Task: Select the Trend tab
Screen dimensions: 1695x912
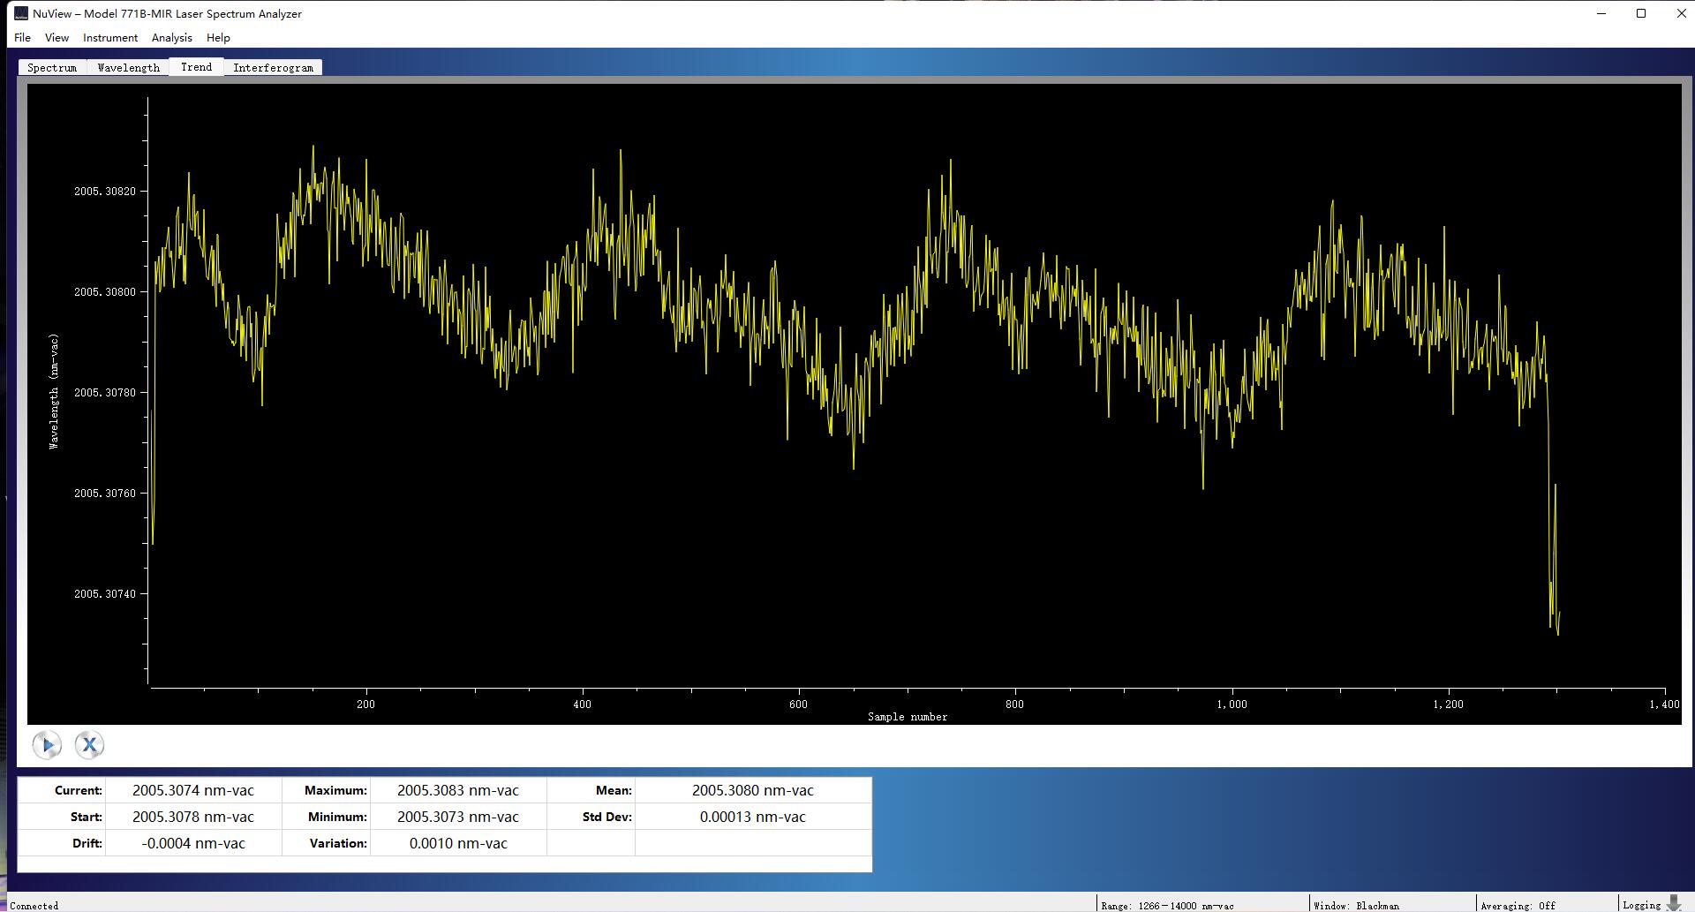Action: coord(196,67)
